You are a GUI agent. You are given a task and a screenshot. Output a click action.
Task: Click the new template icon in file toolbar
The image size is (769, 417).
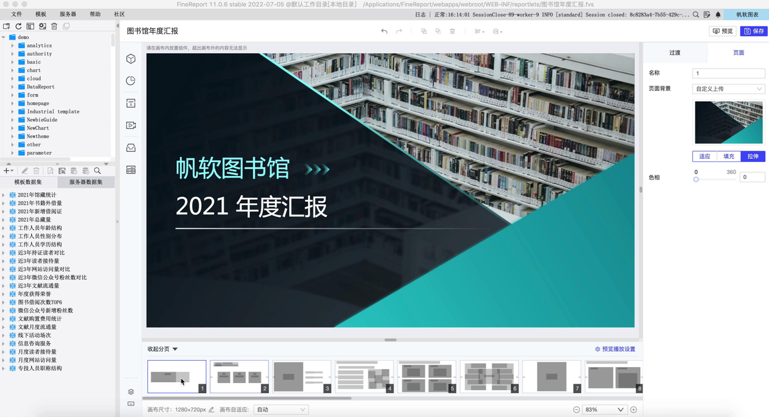(6, 26)
